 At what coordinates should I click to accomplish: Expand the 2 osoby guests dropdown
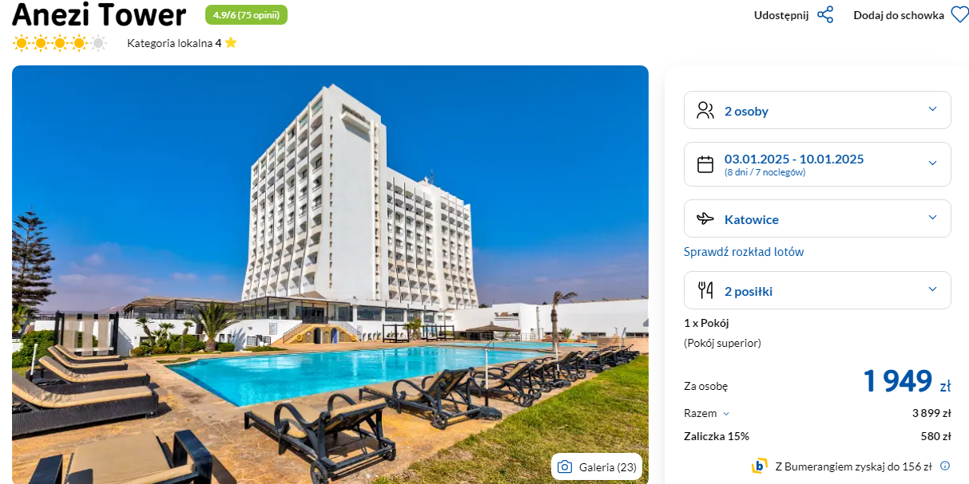pos(817,110)
